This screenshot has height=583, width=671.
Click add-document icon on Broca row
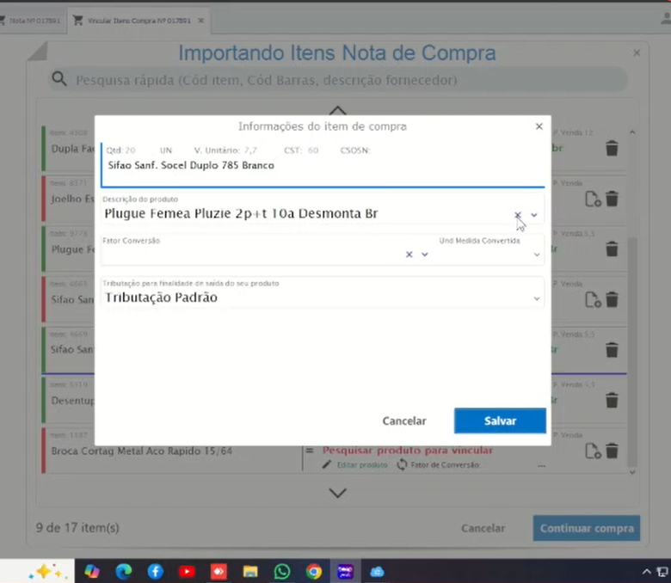click(x=593, y=451)
